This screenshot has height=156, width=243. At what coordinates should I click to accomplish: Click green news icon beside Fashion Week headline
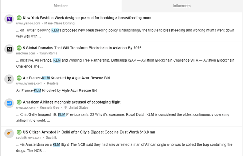(19, 18)
